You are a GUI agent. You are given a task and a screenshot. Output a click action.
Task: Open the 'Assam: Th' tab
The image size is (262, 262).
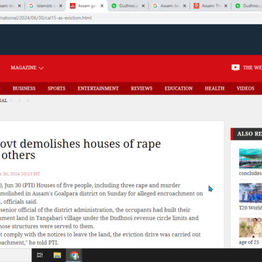(x=211, y=6)
